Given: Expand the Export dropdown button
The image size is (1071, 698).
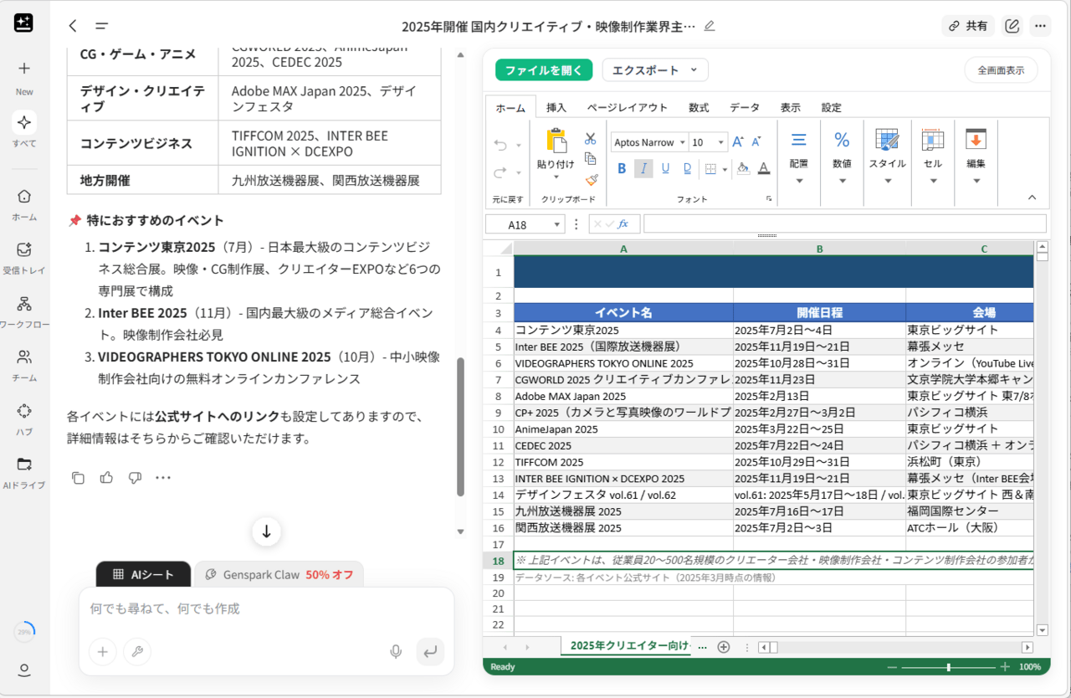Looking at the screenshot, I should [x=654, y=70].
